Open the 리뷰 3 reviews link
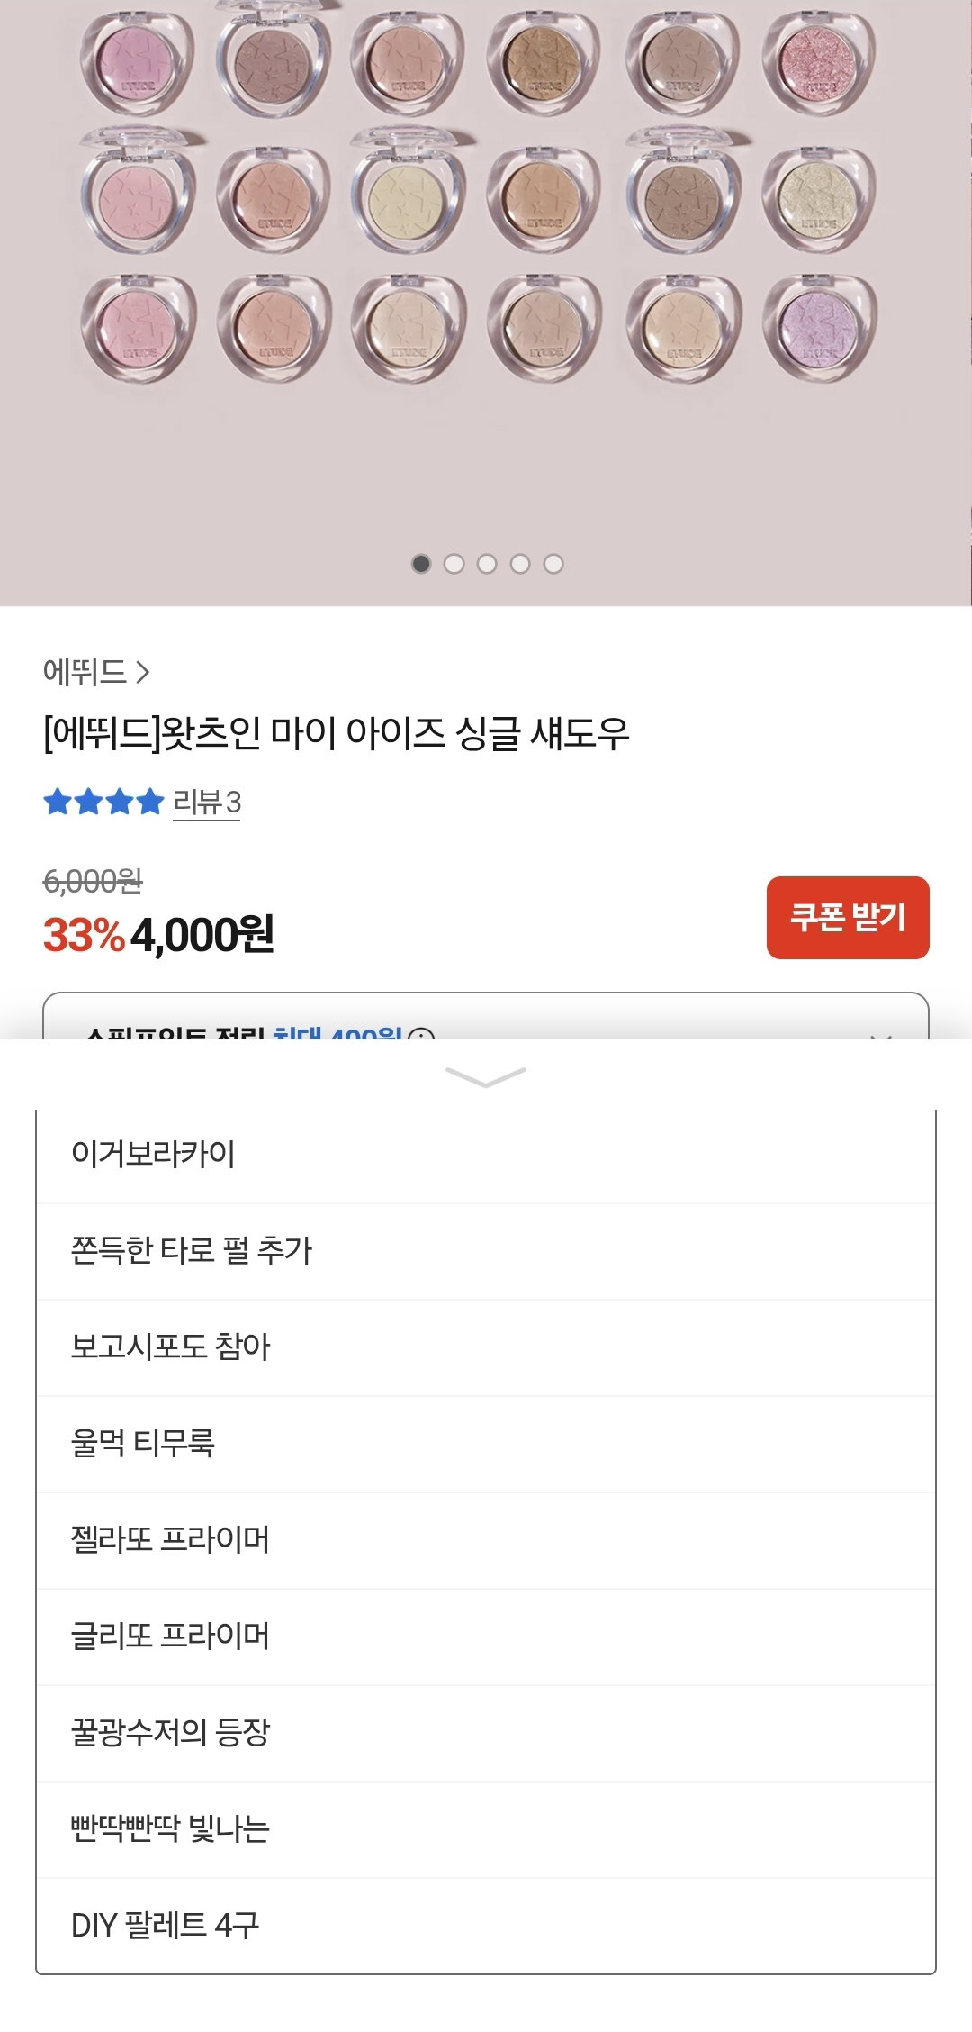The image size is (972, 2032). (207, 802)
